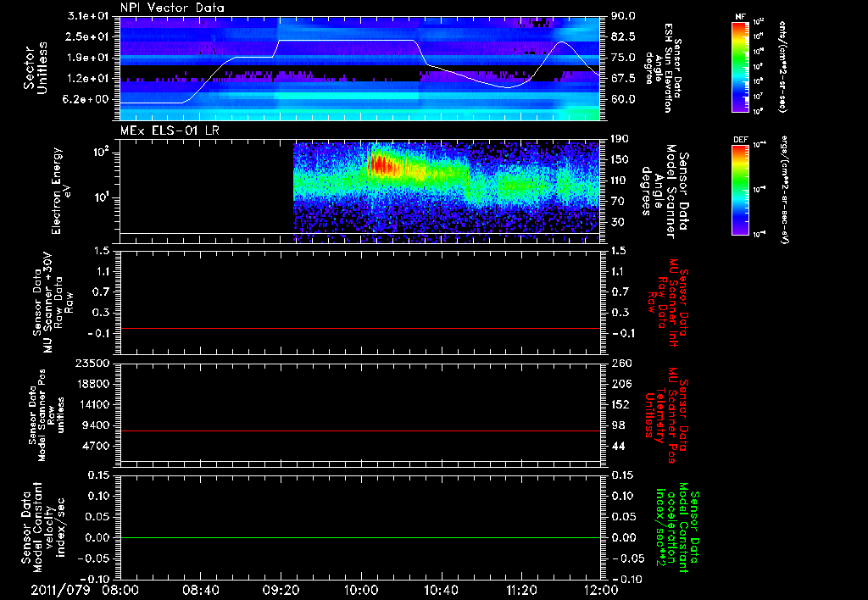This screenshot has height=600, width=868.
Task: Click the NF rainbow color bar
Action: click(x=740, y=67)
